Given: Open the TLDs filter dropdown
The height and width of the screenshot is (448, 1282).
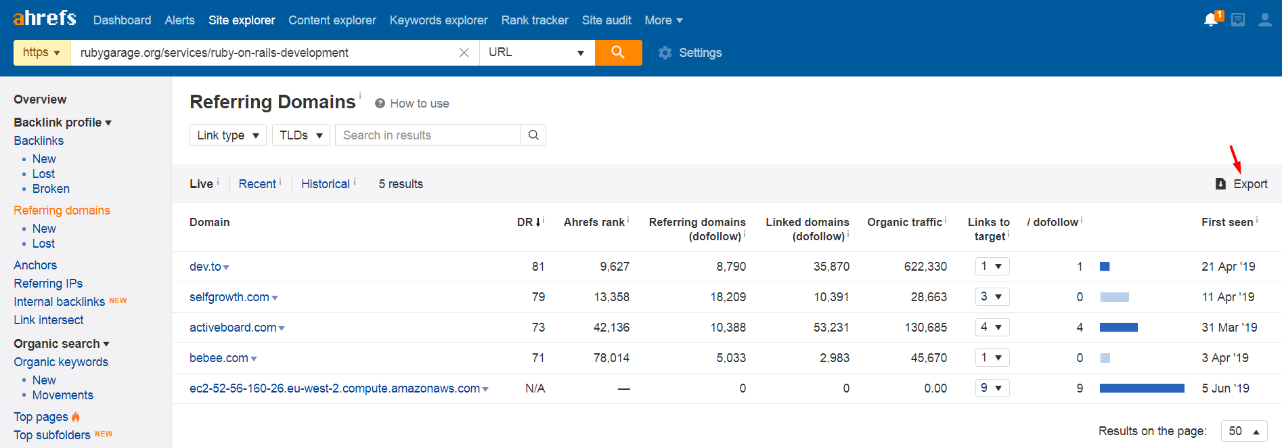Looking at the screenshot, I should coord(301,135).
